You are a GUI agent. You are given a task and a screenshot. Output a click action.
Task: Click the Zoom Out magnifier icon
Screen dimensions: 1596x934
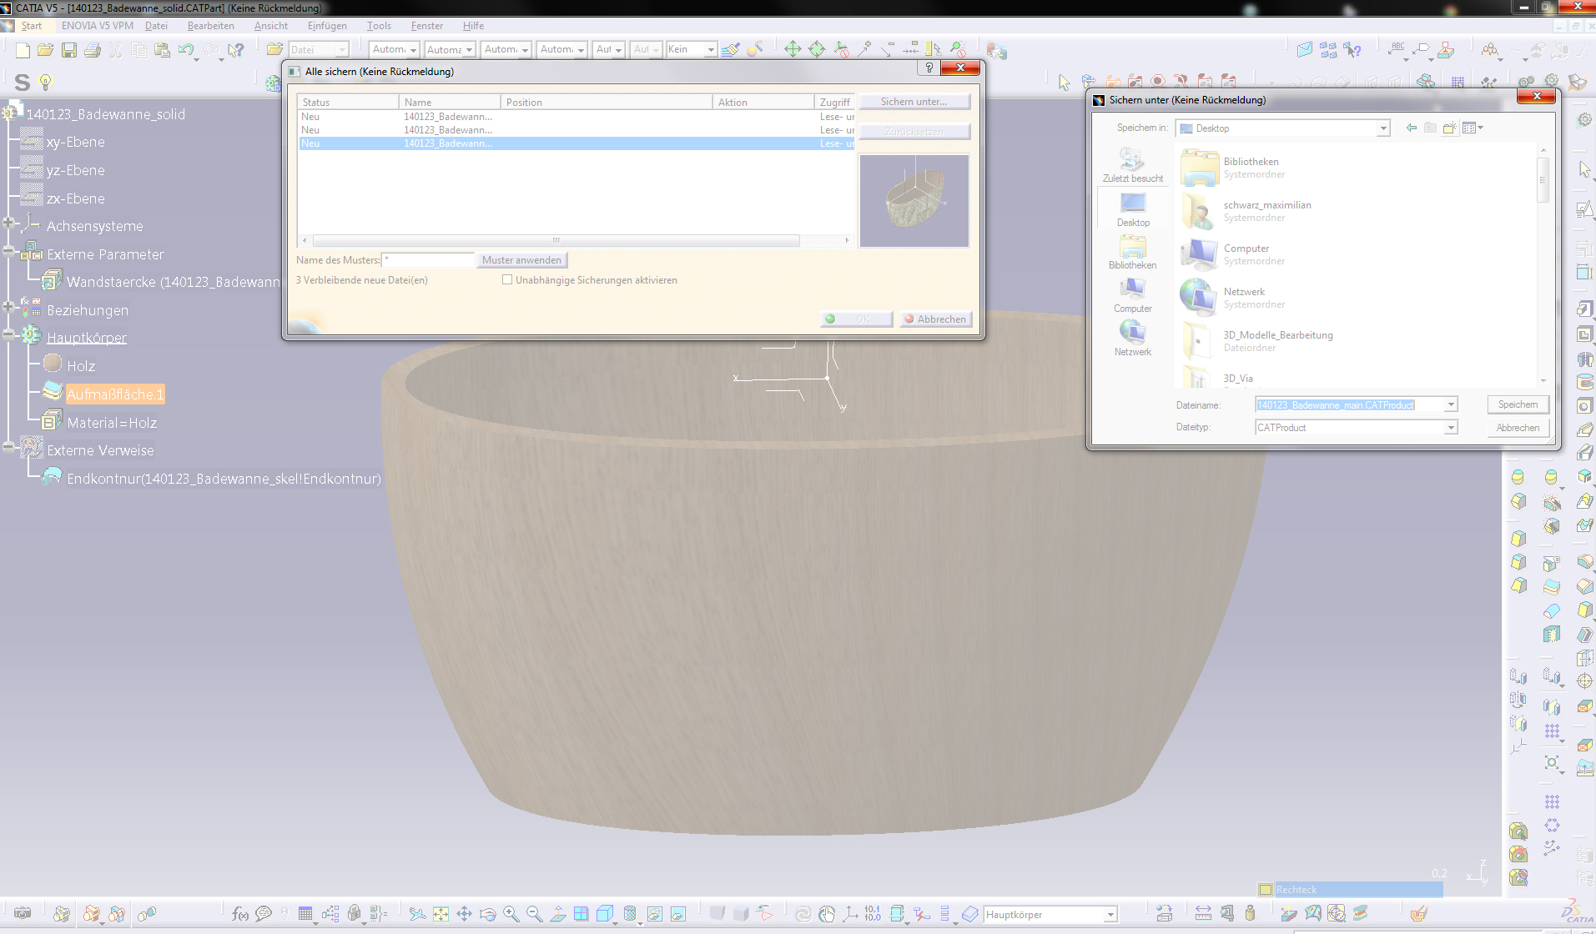point(535,914)
